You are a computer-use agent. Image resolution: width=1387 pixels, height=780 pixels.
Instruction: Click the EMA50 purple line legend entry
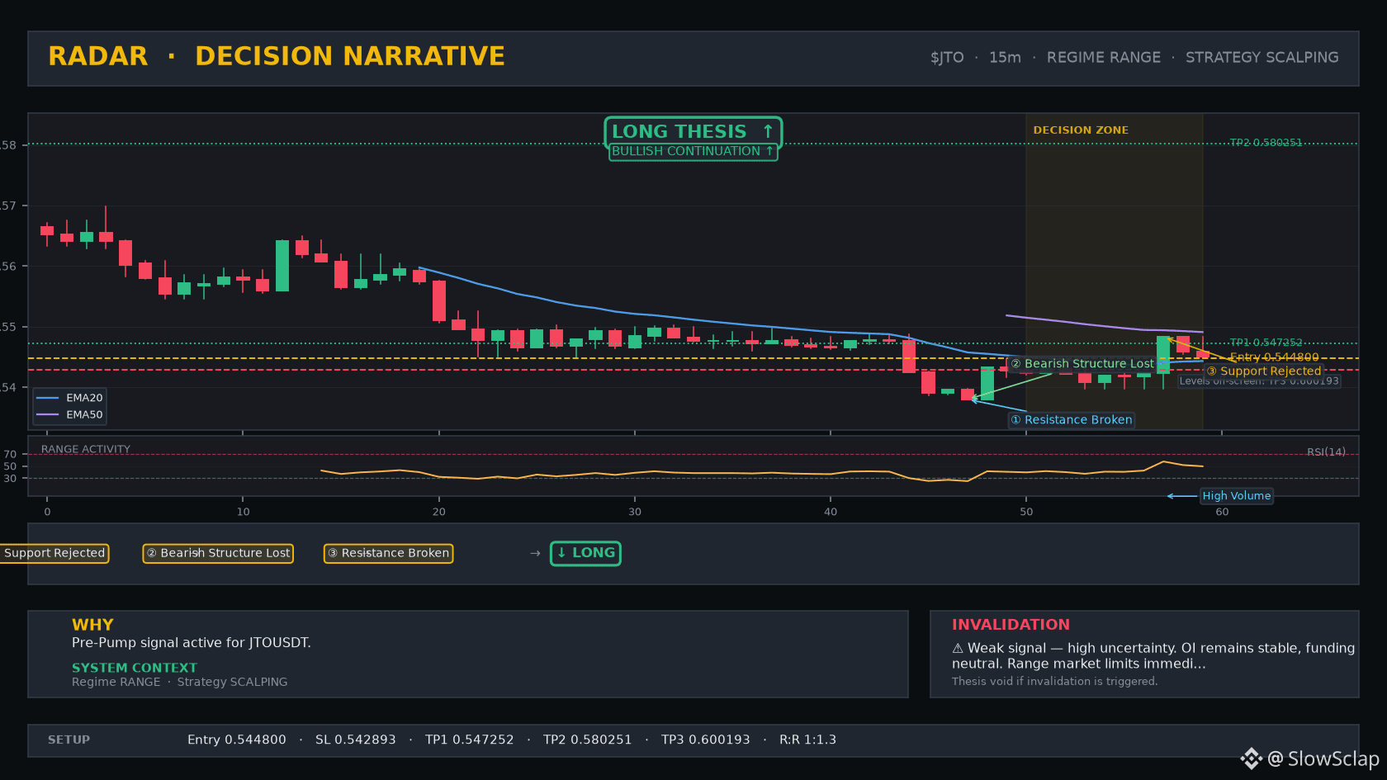coord(69,415)
